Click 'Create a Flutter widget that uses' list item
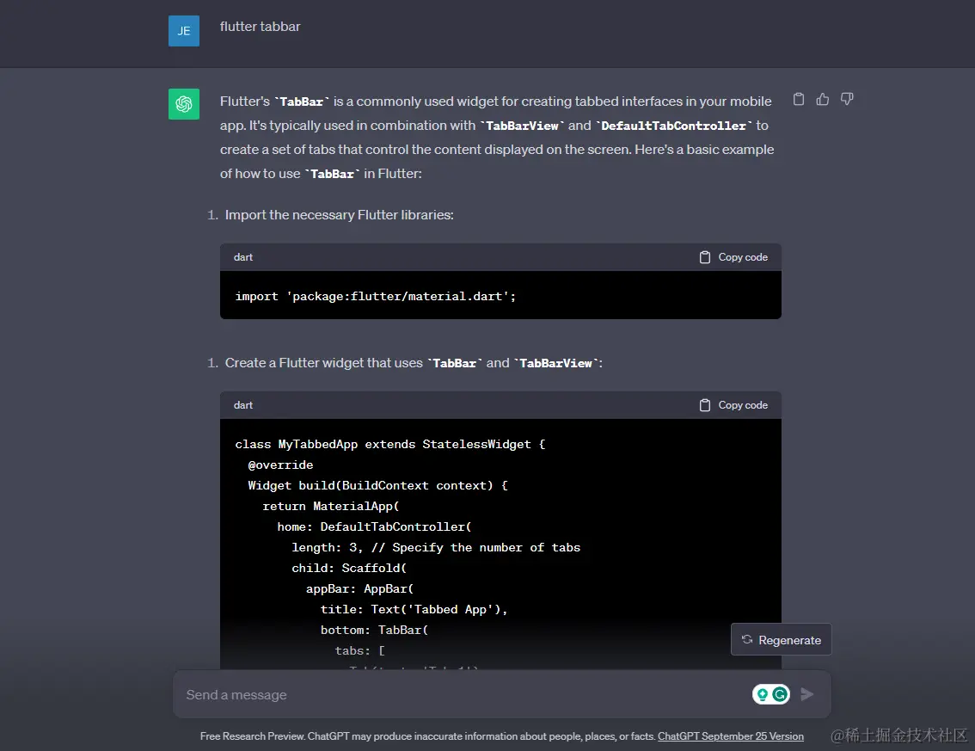 [414, 363]
